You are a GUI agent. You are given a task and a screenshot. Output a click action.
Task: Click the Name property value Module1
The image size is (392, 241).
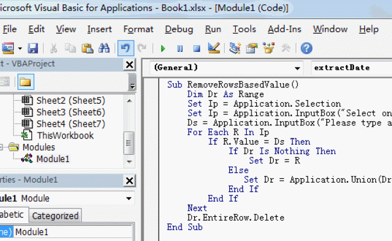73,232
